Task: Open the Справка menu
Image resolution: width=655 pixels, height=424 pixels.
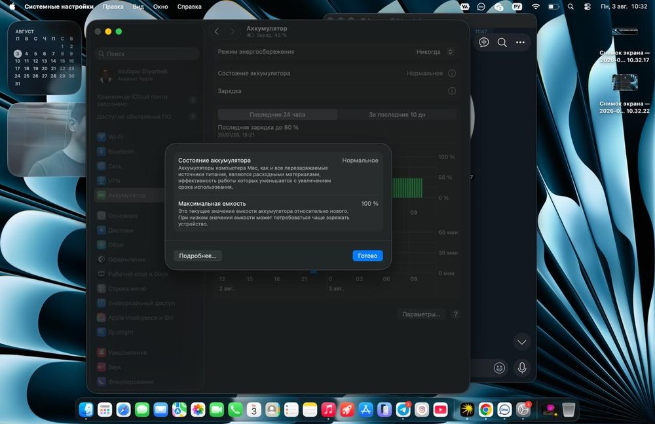Action: click(x=189, y=7)
